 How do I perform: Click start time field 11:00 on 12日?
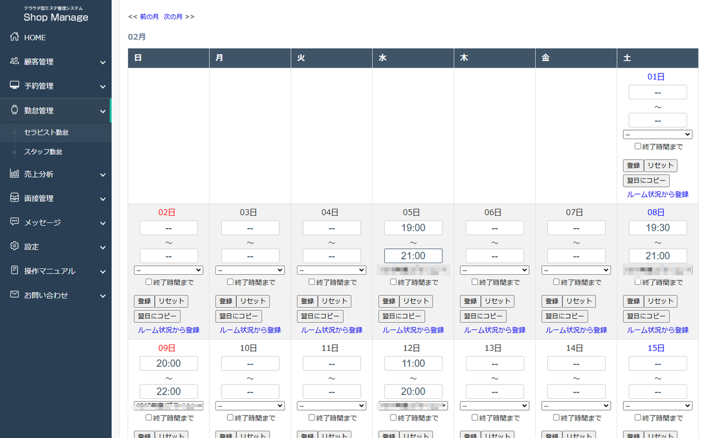(x=413, y=363)
